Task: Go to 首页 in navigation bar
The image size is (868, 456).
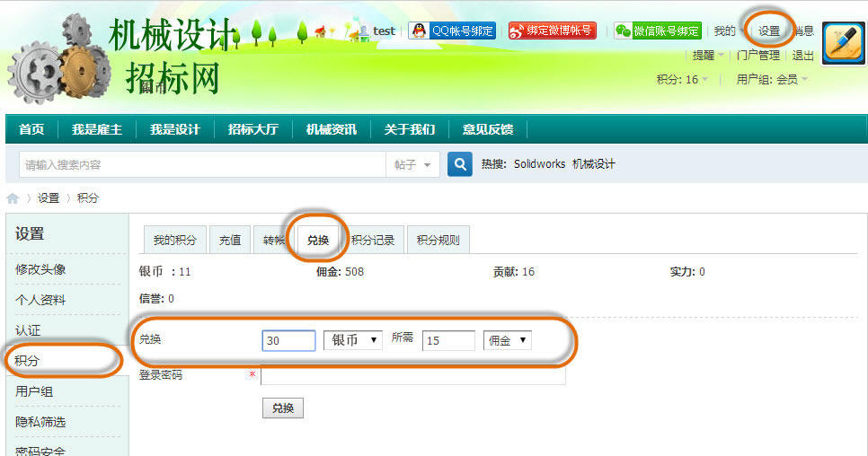Action: pos(31,129)
